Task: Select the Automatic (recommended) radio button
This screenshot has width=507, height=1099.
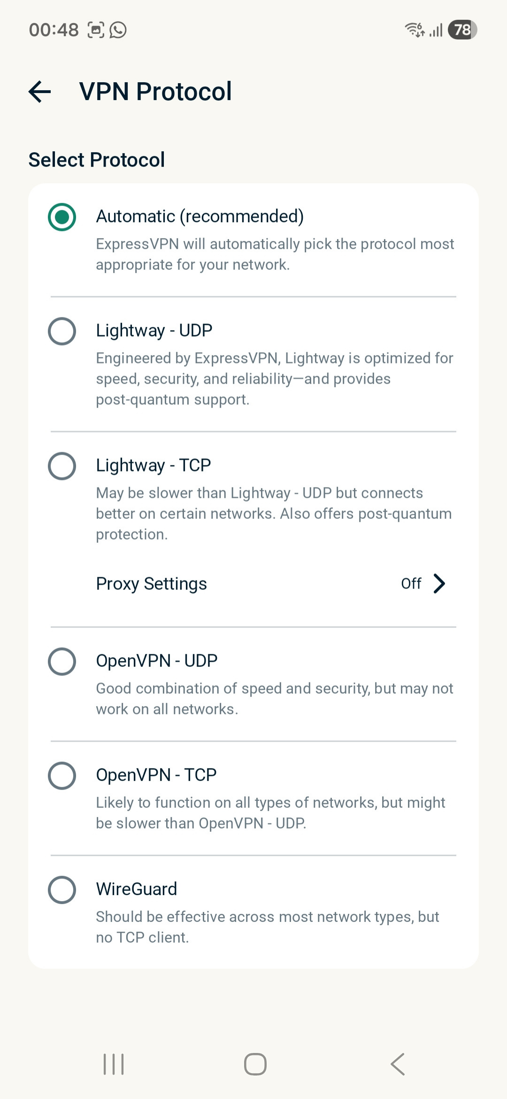Action: pos(62,217)
